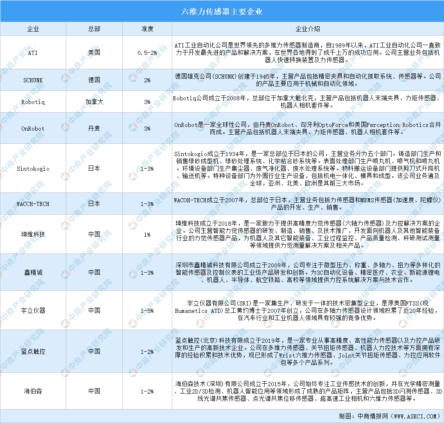Click the ATI company name cell

click(x=33, y=53)
